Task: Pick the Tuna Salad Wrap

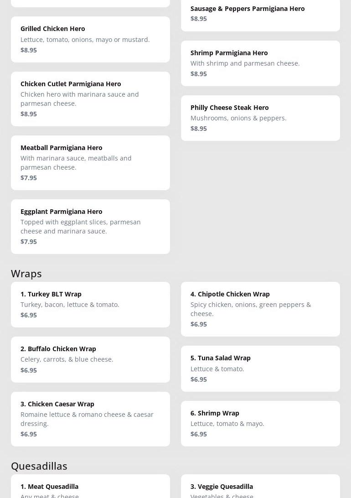Action: click(x=260, y=368)
